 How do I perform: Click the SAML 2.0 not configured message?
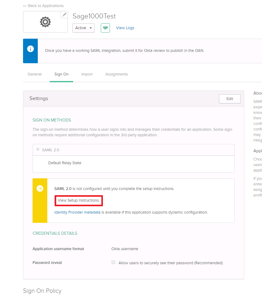point(114,189)
